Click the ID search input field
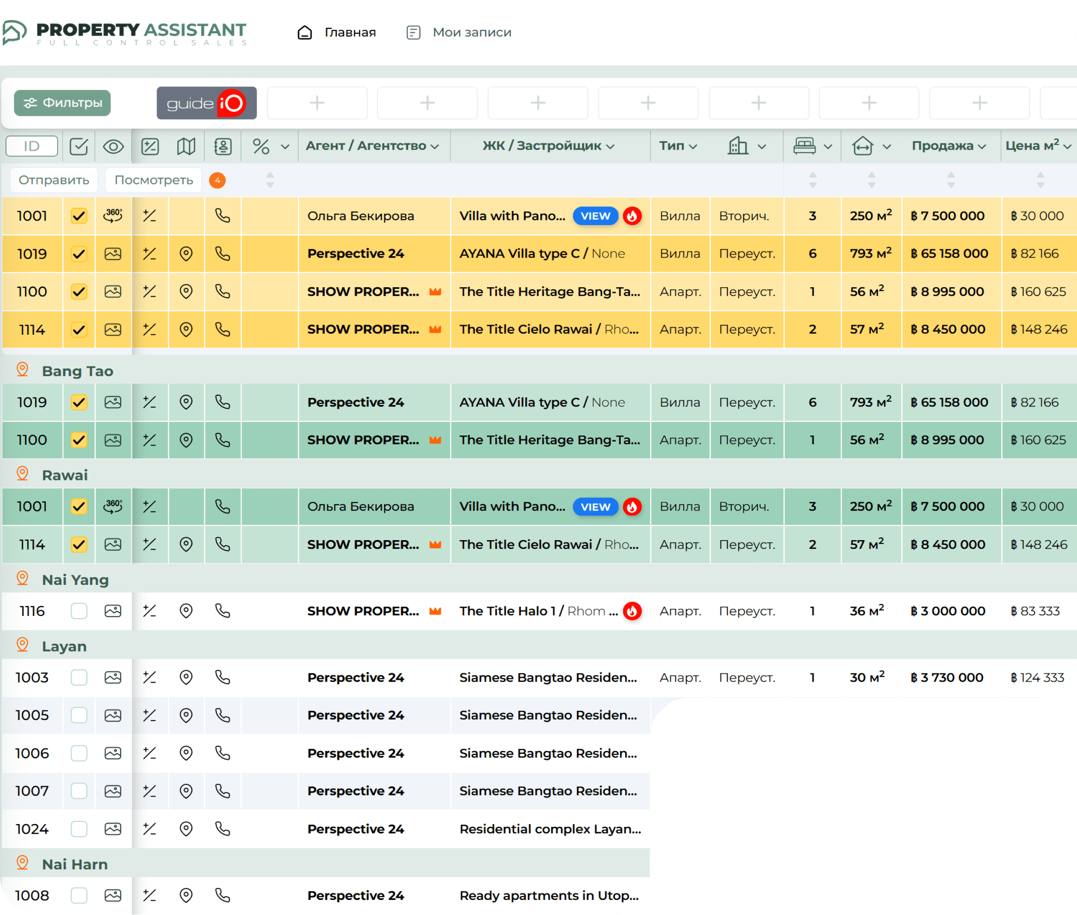The width and height of the screenshot is (1077, 915). tap(31, 146)
